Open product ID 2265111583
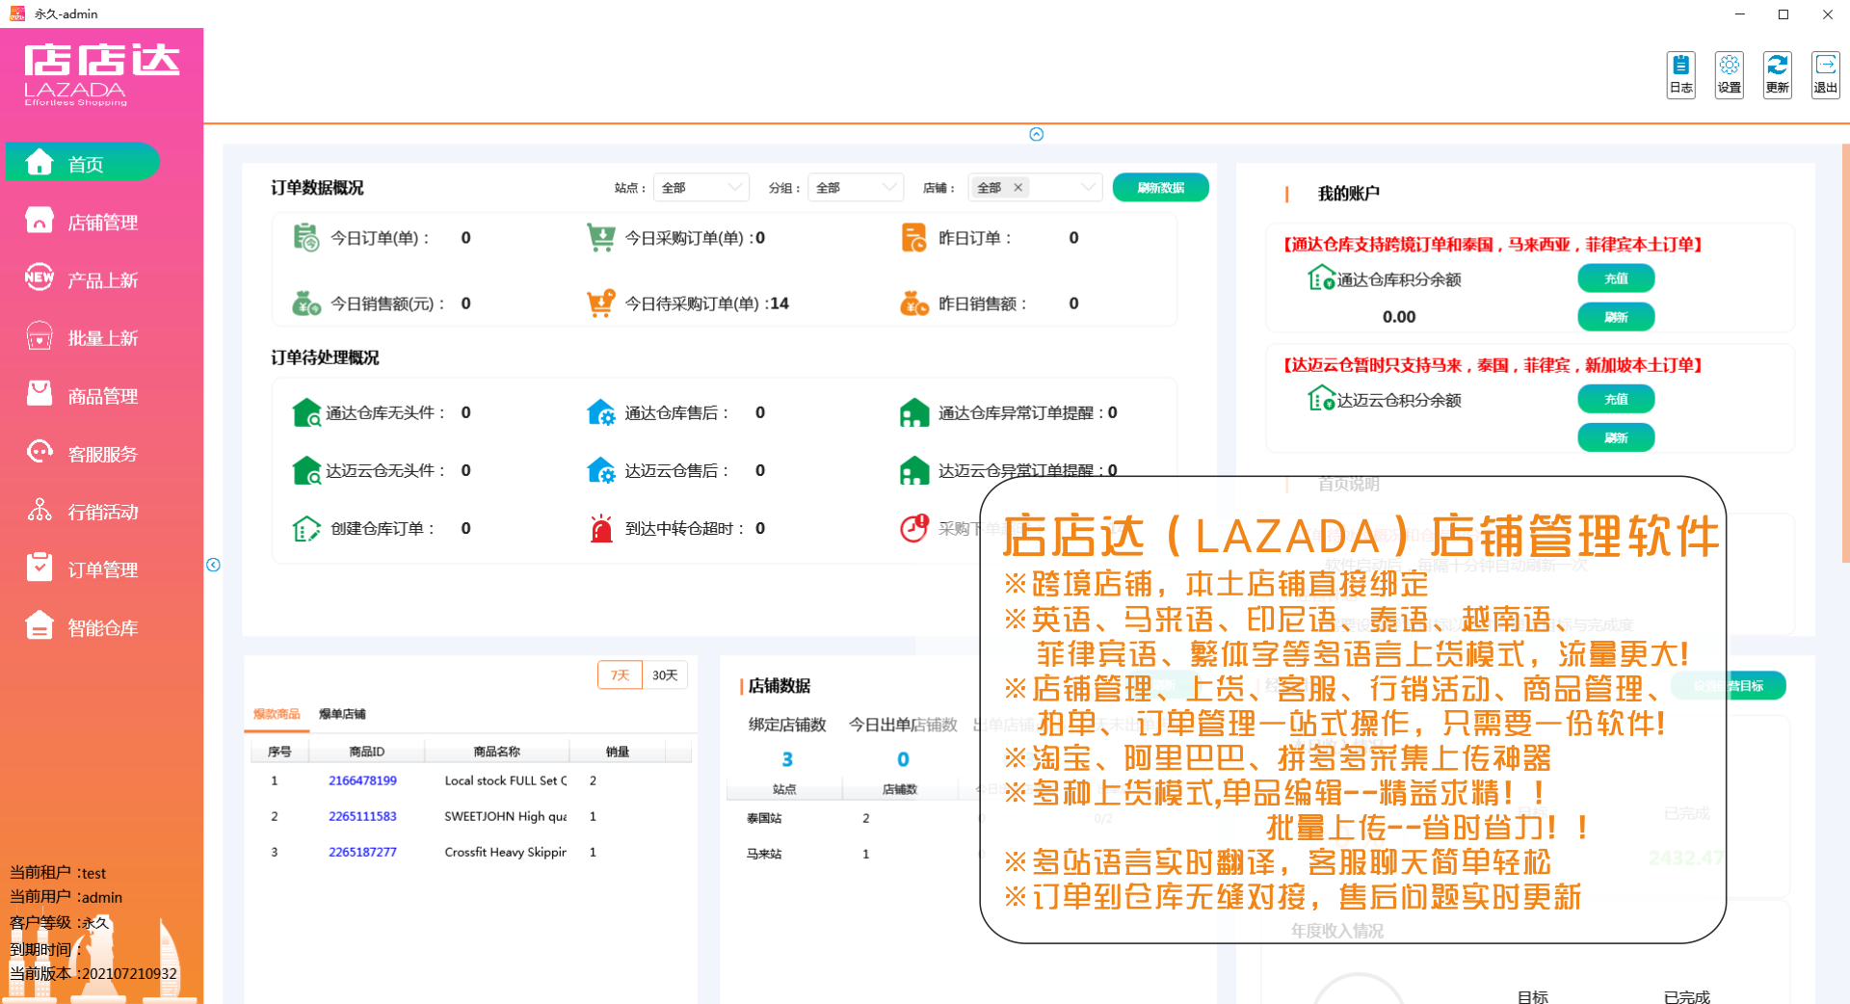Viewport: 1850px width, 1004px height. click(362, 816)
